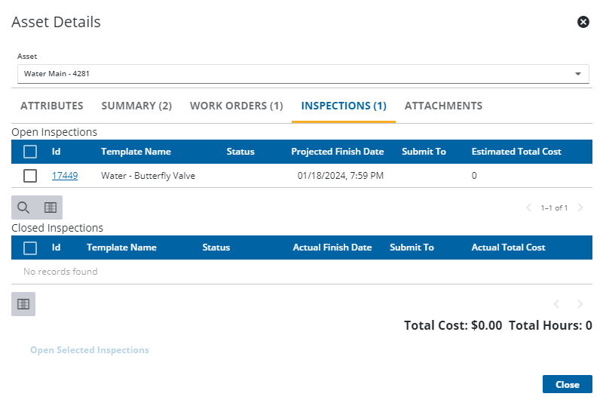The height and width of the screenshot is (412, 606).
Task: Go to previous page of Closed Inspections
Action: pyautogui.click(x=556, y=304)
